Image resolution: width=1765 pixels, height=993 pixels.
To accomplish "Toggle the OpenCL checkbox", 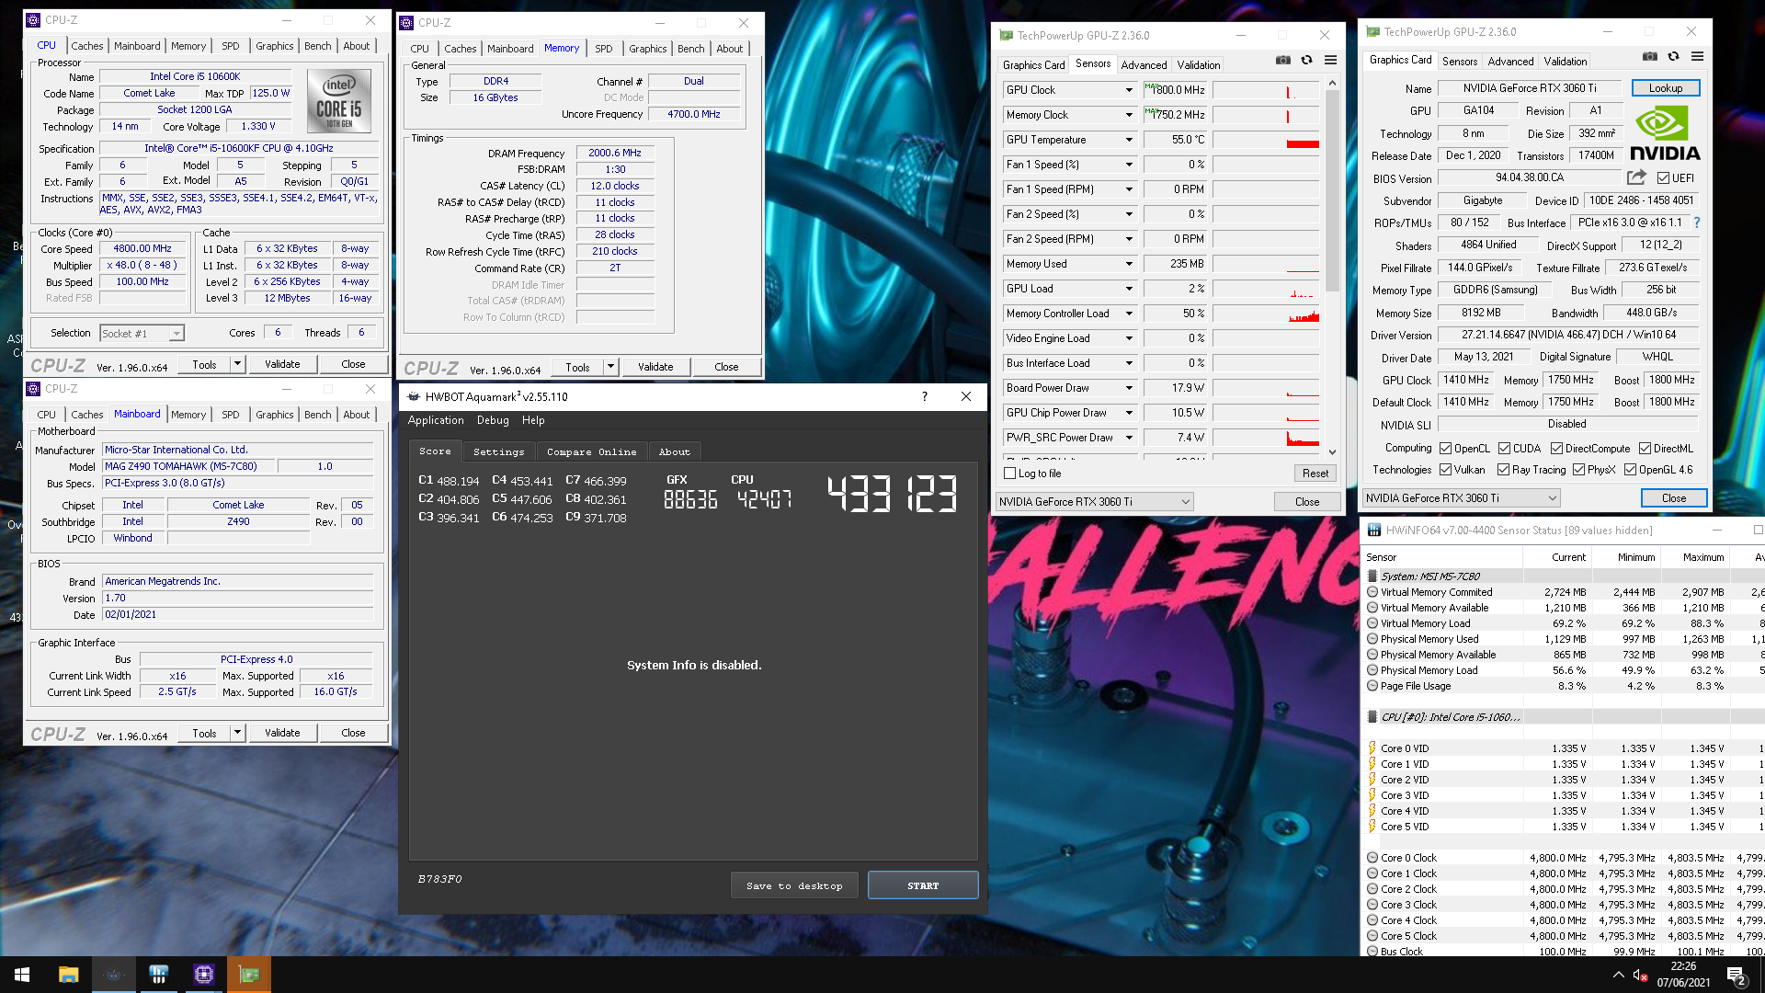I will click(x=1445, y=449).
